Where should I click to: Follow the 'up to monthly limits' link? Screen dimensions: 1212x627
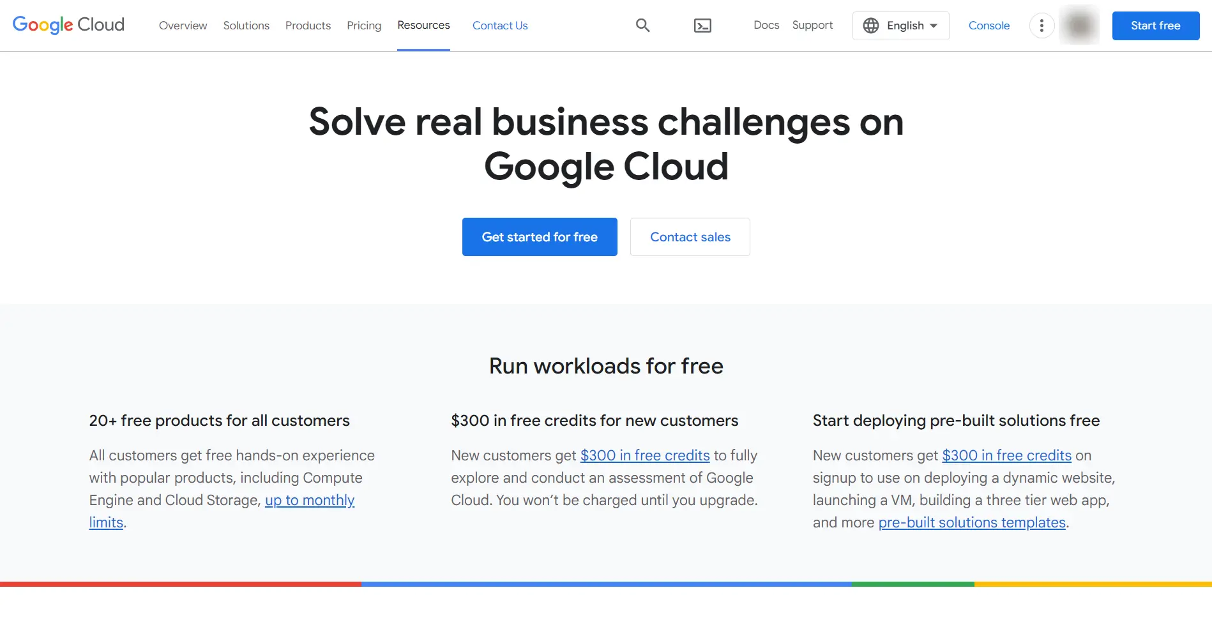point(310,501)
